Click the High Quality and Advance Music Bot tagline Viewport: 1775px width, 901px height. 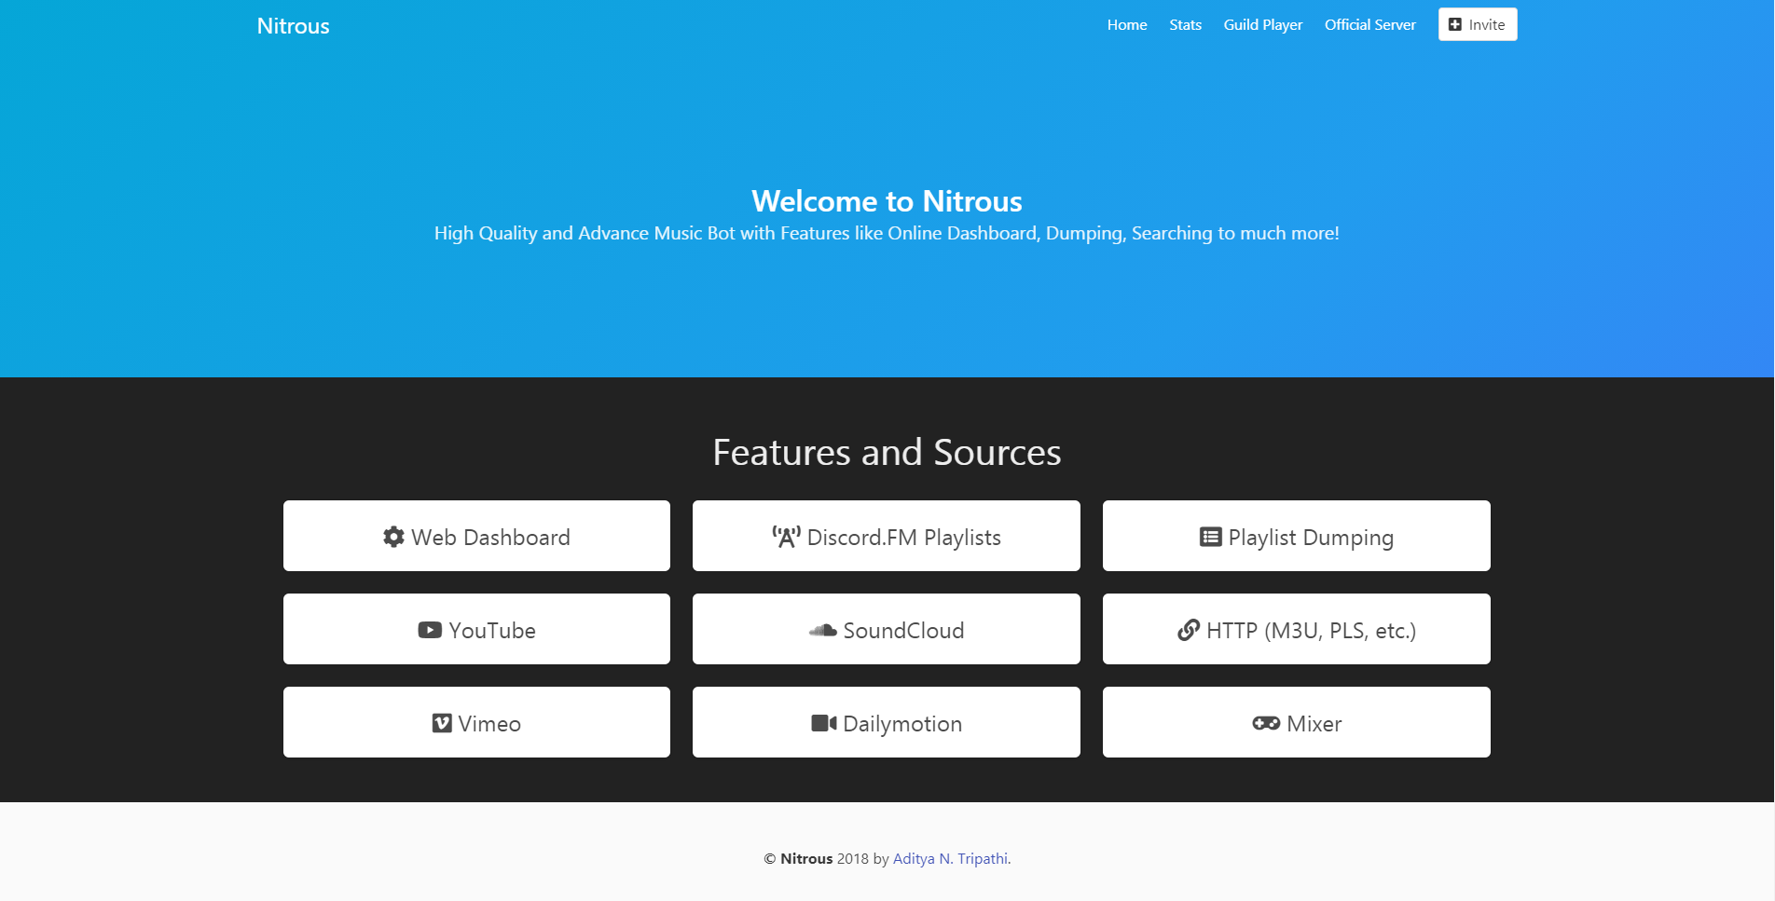[x=887, y=233]
